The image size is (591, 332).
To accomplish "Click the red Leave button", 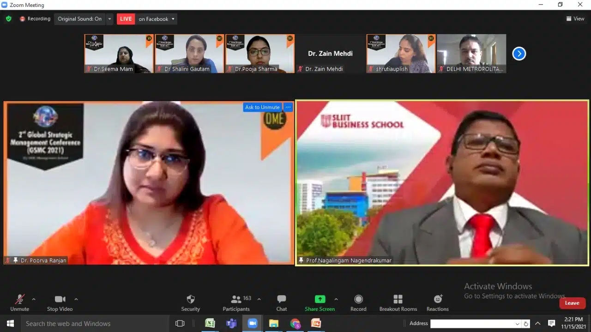I will pos(572,303).
